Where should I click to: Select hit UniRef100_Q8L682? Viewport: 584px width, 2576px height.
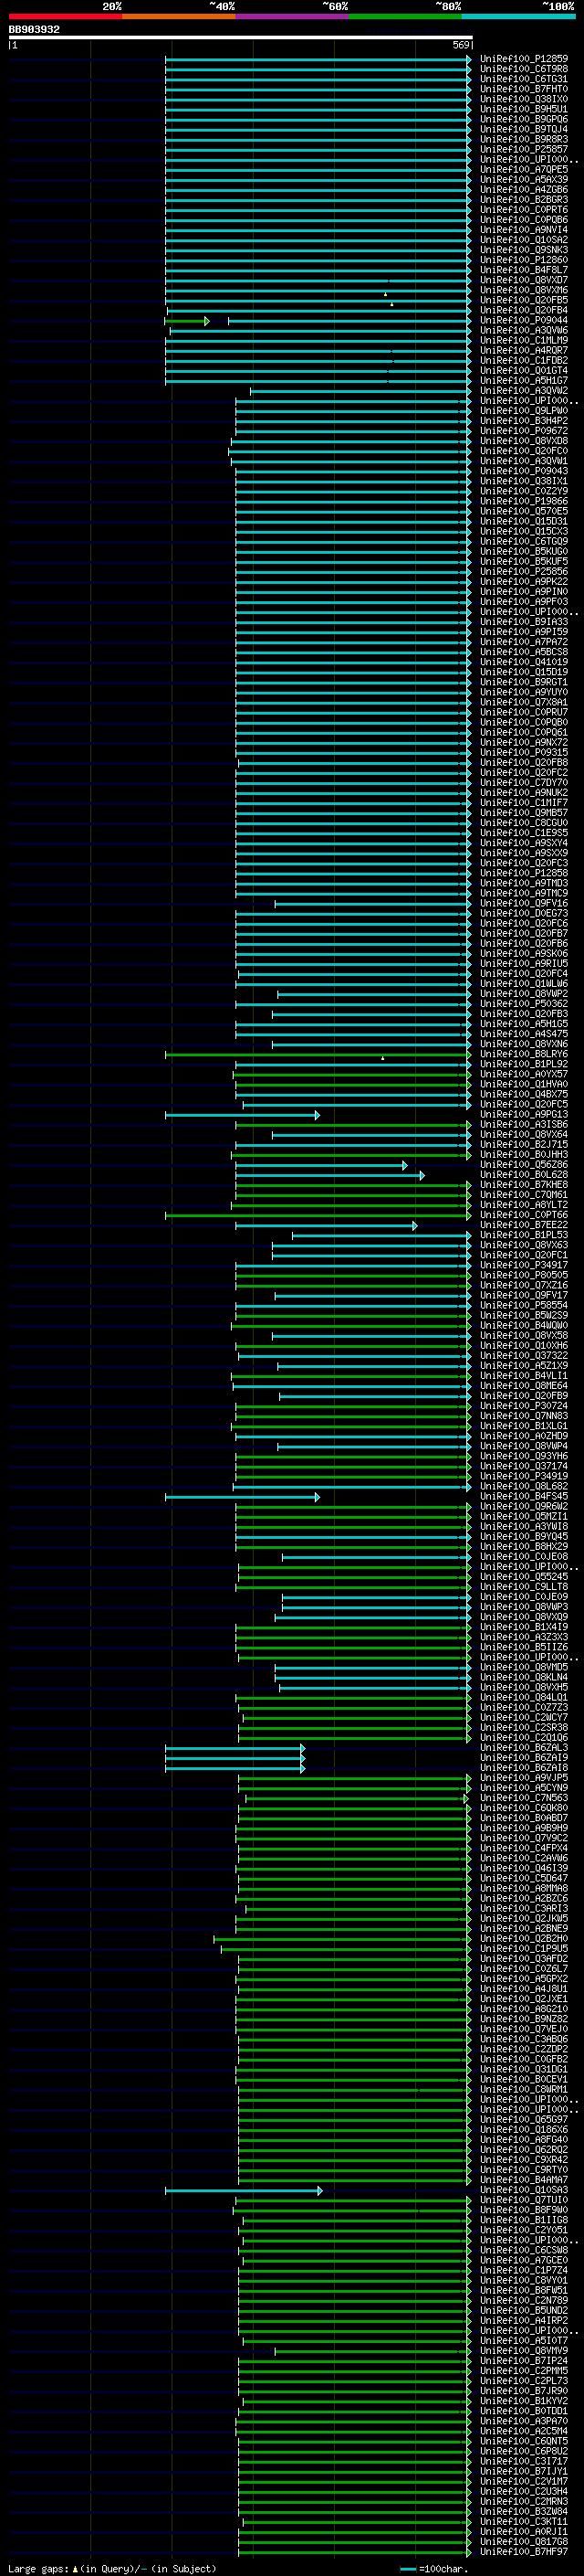tap(523, 1486)
